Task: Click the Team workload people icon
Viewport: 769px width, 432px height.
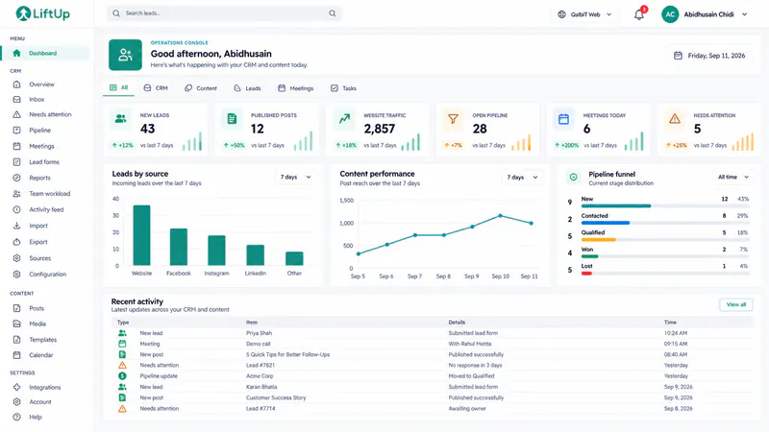Action: click(16, 194)
